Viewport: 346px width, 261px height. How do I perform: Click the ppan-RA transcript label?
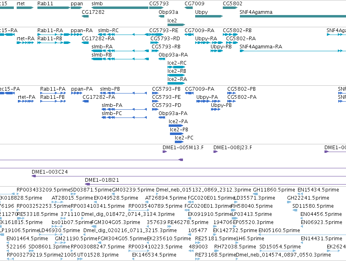pos(82,30)
